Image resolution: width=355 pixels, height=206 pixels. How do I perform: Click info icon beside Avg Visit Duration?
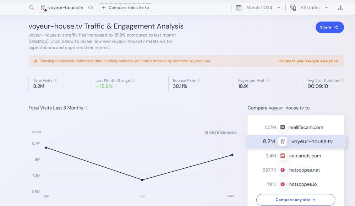click(x=342, y=80)
